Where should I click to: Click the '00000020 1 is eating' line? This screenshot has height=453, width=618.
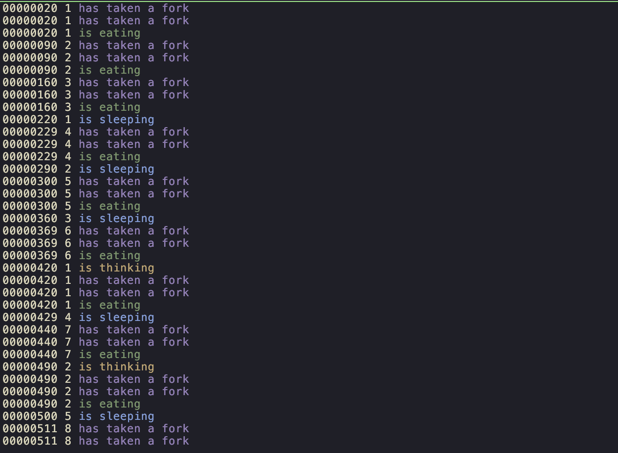coord(72,33)
